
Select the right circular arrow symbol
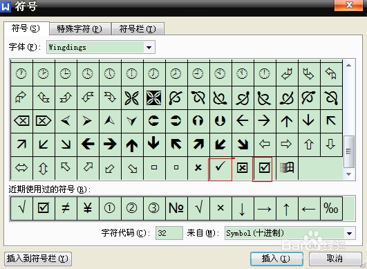click(176, 121)
